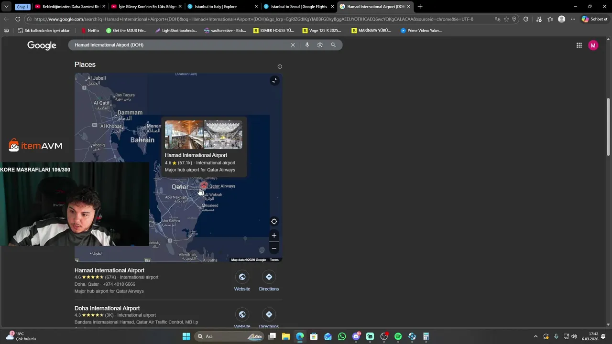
Task: Reload the page
Action: [18, 19]
